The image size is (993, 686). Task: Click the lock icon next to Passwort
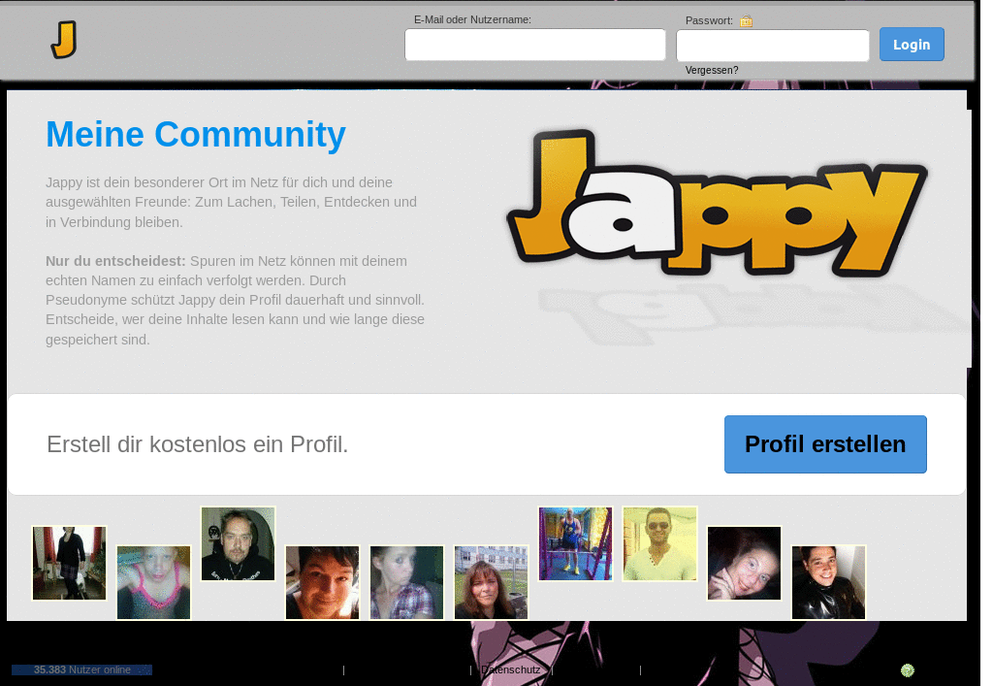point(746,21)
